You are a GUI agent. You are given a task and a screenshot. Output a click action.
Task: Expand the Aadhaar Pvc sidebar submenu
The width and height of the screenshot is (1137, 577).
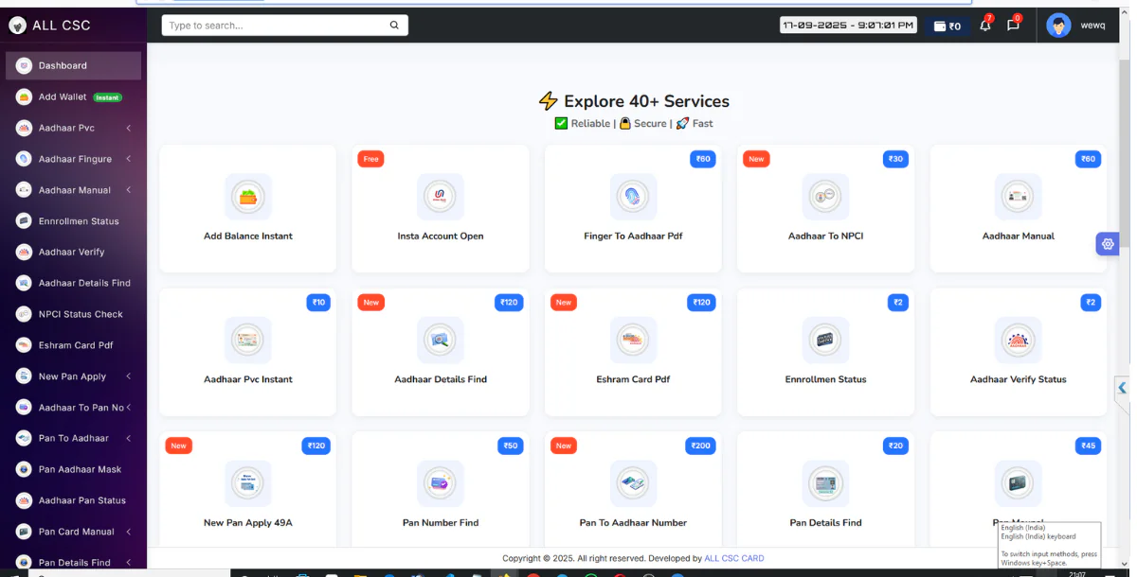pos(128,129)
